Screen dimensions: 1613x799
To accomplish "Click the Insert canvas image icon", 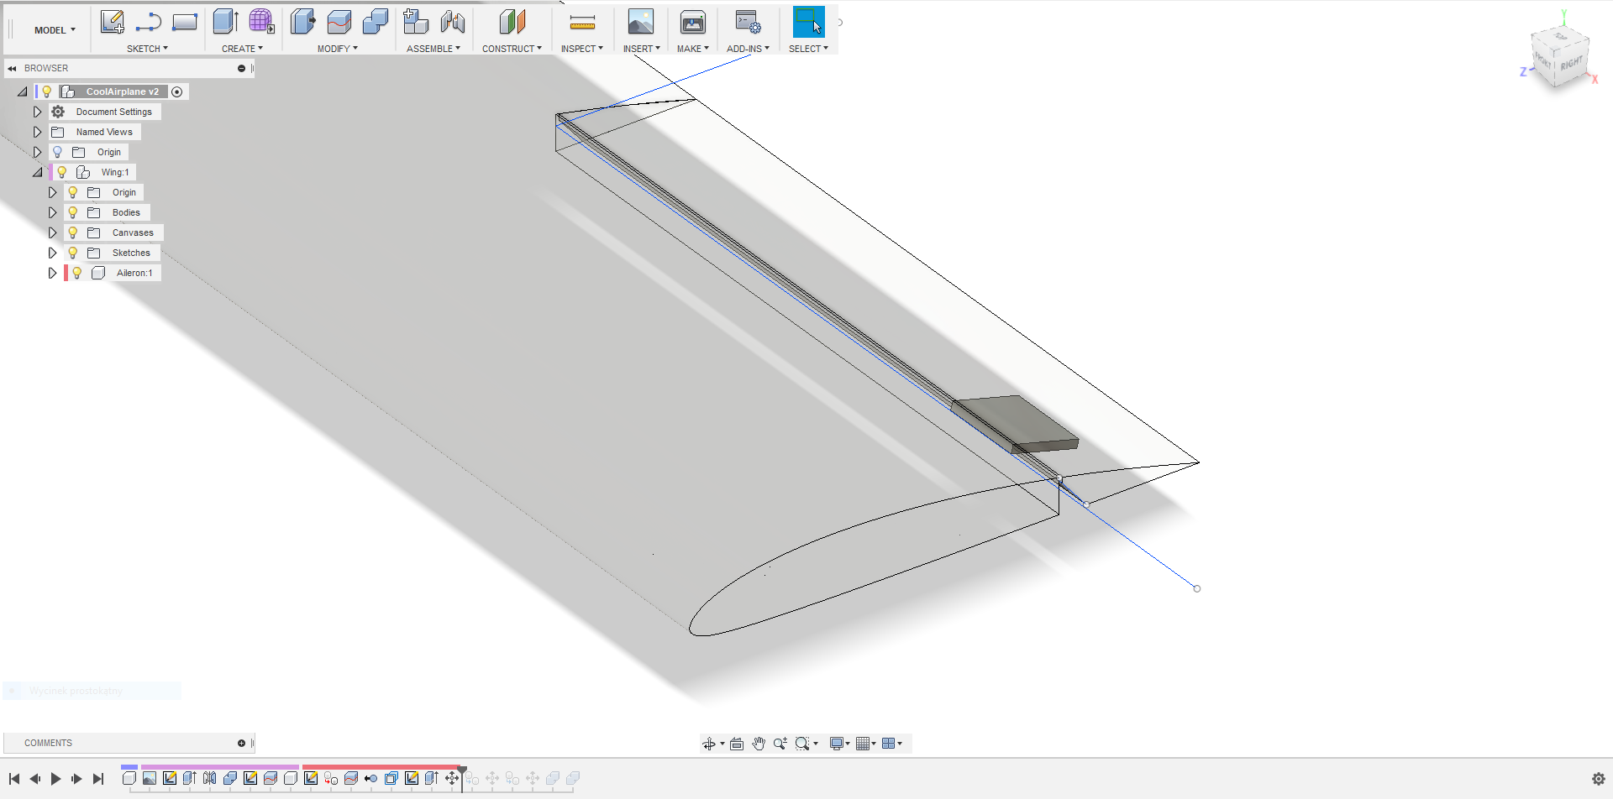I will click(641, 22).
